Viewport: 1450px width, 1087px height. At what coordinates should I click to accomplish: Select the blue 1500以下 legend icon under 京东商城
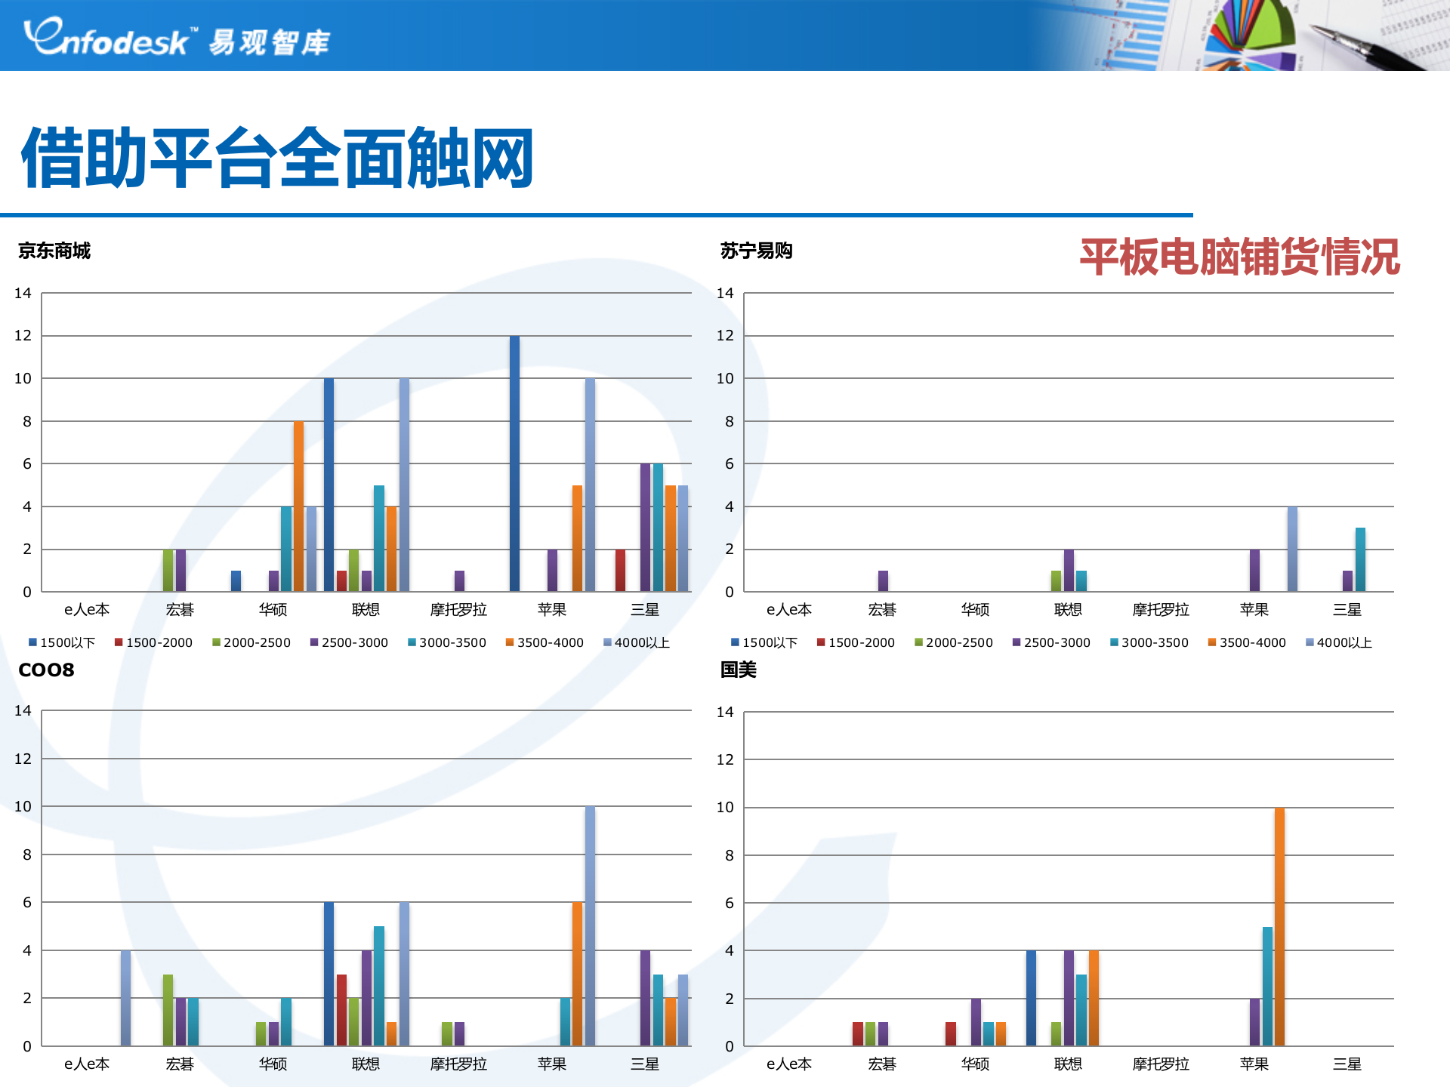33,642
